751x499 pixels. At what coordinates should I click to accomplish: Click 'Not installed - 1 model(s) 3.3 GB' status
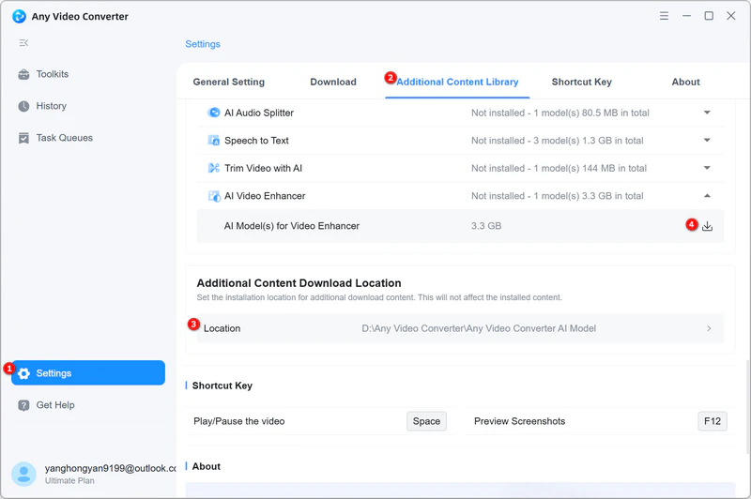[557, 196]
